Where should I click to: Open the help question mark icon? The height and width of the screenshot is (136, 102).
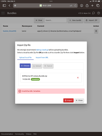coord(98,13)
